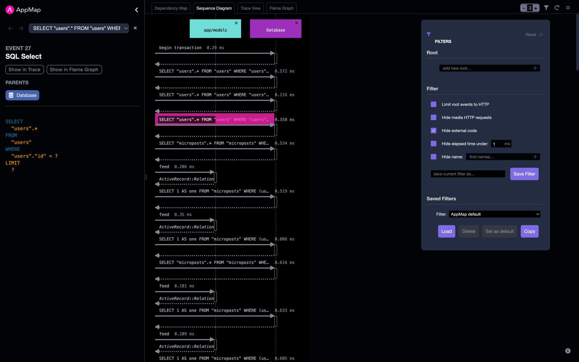The height and width of the screenshot is (362, 579).
Task: Remove the app/models actor
Action: coord(236,23)
